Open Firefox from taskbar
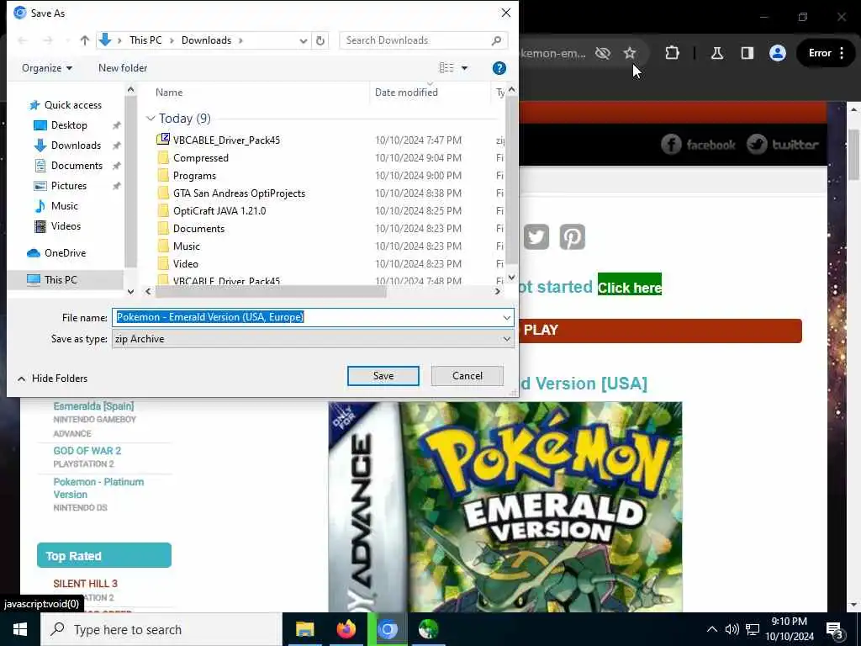The height and width of the screenshot is (646, 861). click(x=346, y=629)
